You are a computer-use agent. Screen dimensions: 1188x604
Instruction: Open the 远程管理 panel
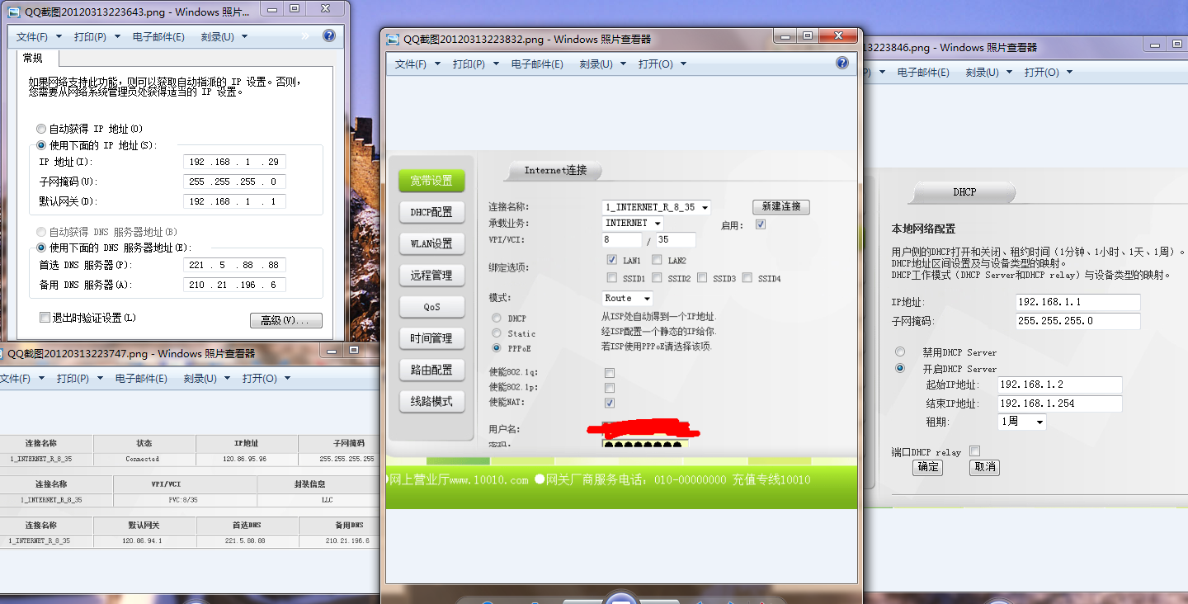431,275
